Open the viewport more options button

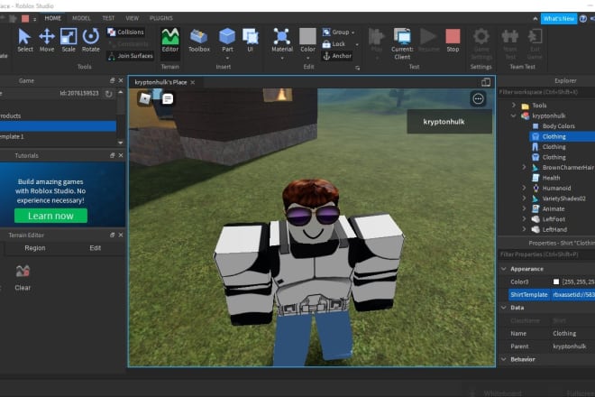[478, 99]
